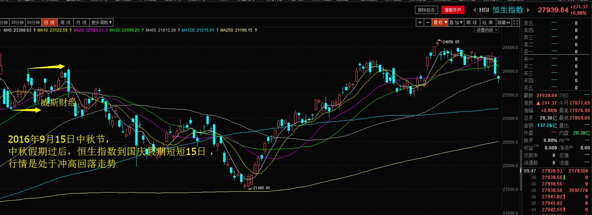Select the 画线 drawing tool button
This screenshot has height=215, width=592.
[x=472, y=22]
